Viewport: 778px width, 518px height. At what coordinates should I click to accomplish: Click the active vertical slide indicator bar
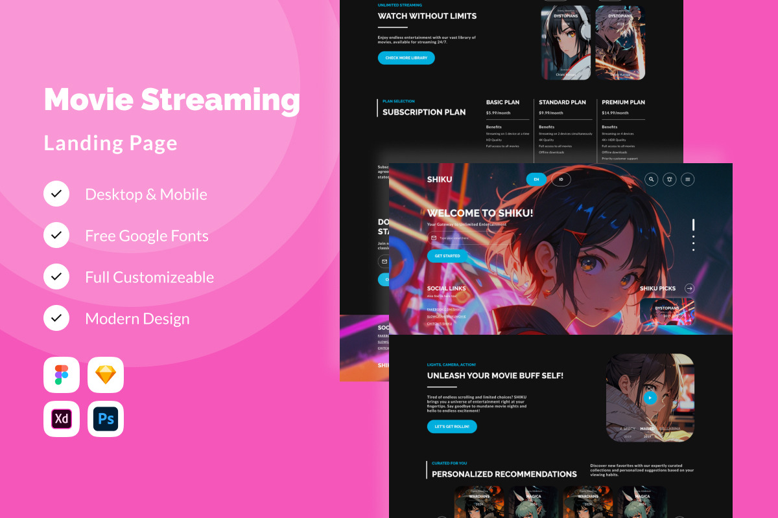[x=693, y=225]
